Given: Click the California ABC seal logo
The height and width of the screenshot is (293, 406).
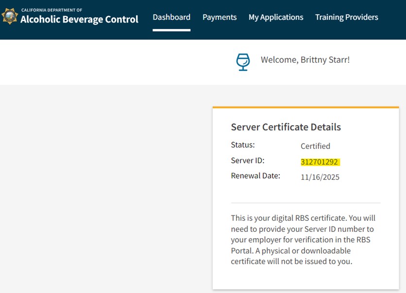Looking at the screenshot, I should click(x=10, y=16).
